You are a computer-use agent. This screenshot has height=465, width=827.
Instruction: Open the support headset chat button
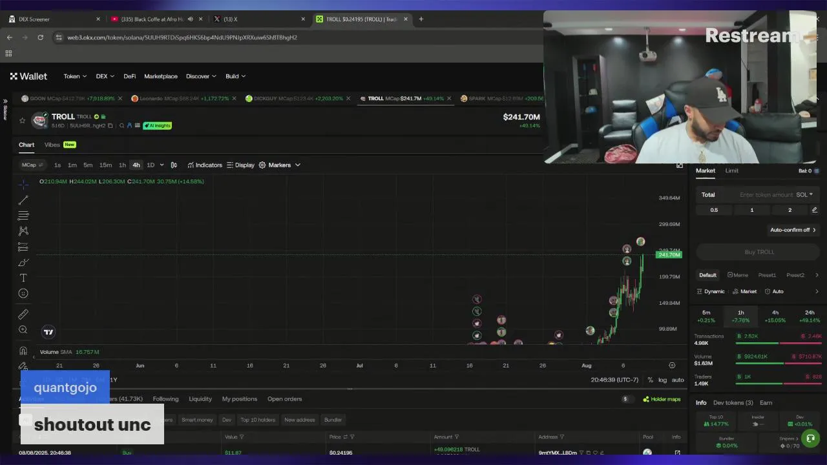810,439
